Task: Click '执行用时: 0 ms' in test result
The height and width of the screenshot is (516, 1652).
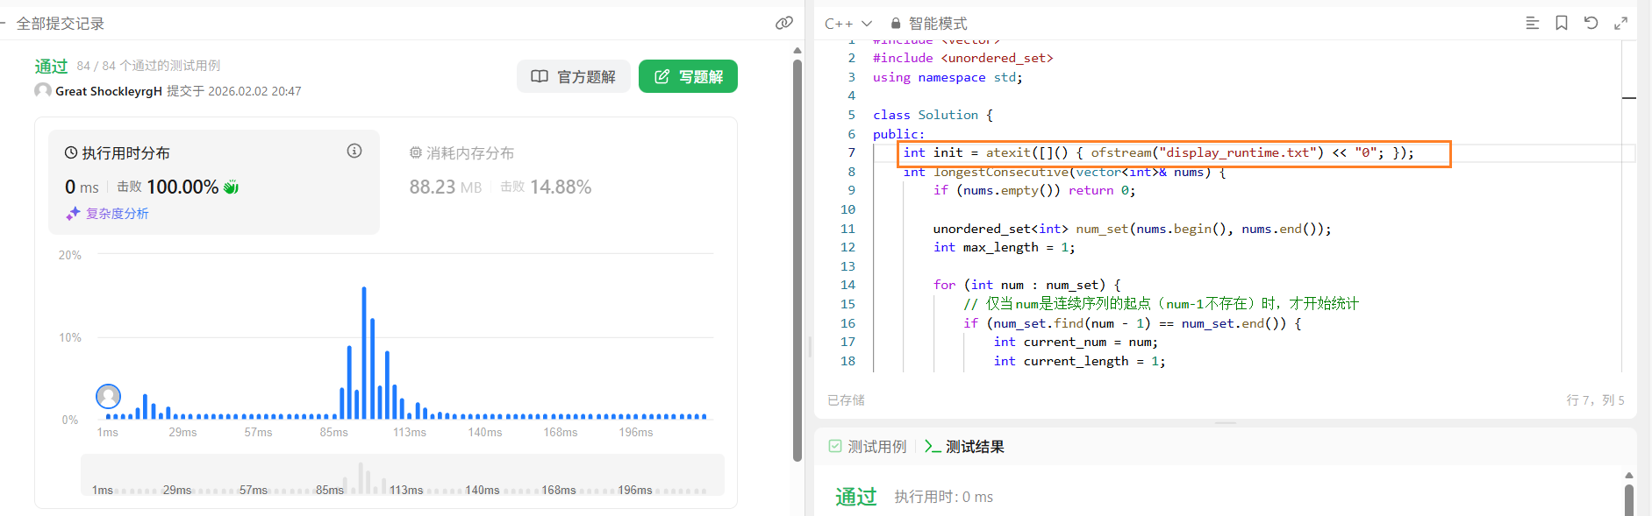Action: pos(943,497)
